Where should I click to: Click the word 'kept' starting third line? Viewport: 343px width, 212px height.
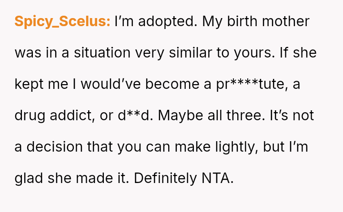click(x=29, y=84)
